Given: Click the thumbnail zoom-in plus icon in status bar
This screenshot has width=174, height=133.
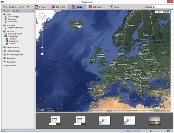Looking at the screenshot, I should 169,131.
